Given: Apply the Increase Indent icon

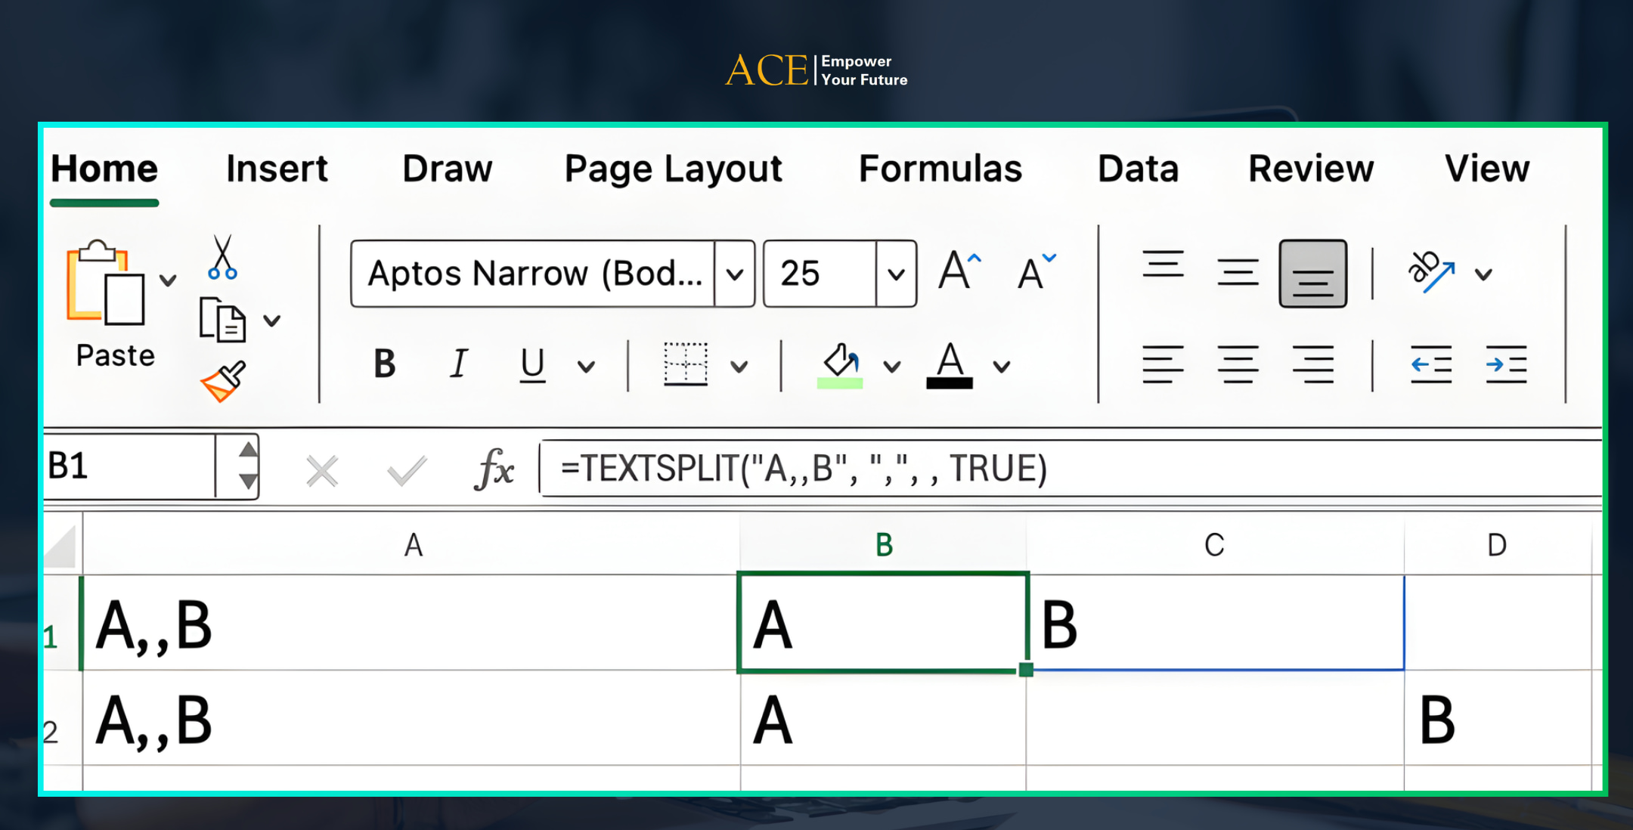Looking at the screenshot, I should click(1505, 365).
